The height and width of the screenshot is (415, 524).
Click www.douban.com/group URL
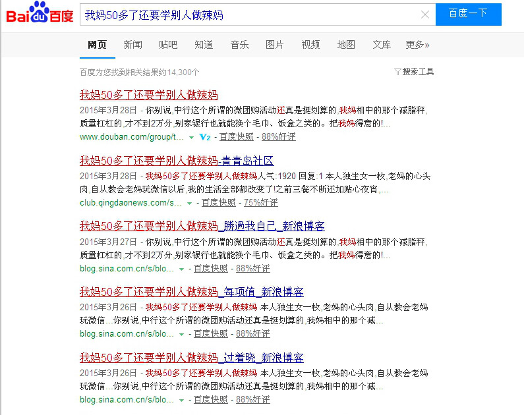pos(132,137)
